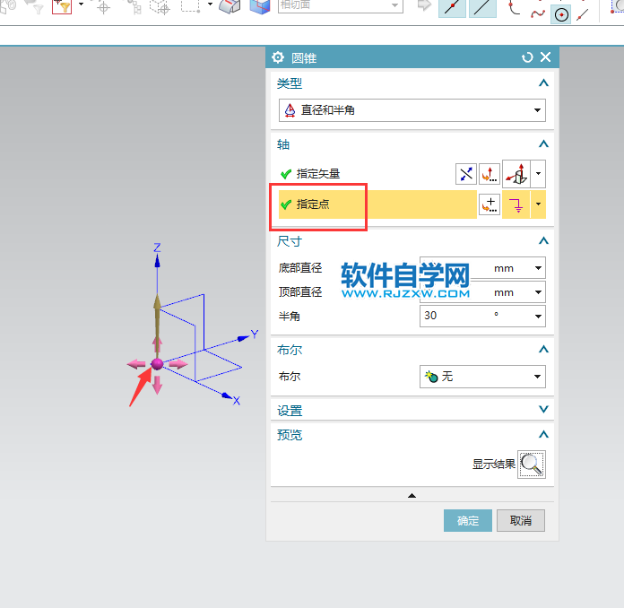This screenshot has height=608, width=624.
Task: Click the crosshair snap icon in the toolbar
Action: coord(103,7)
